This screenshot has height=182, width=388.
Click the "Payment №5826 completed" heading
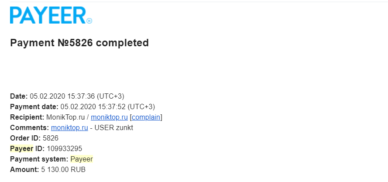(x=79, y=43)
